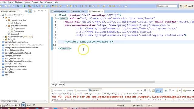The width and height of the screenshot is (194, 109).
Task: Collapse the ComponentAnnotation project node
Action: click(x=1, y=15)
